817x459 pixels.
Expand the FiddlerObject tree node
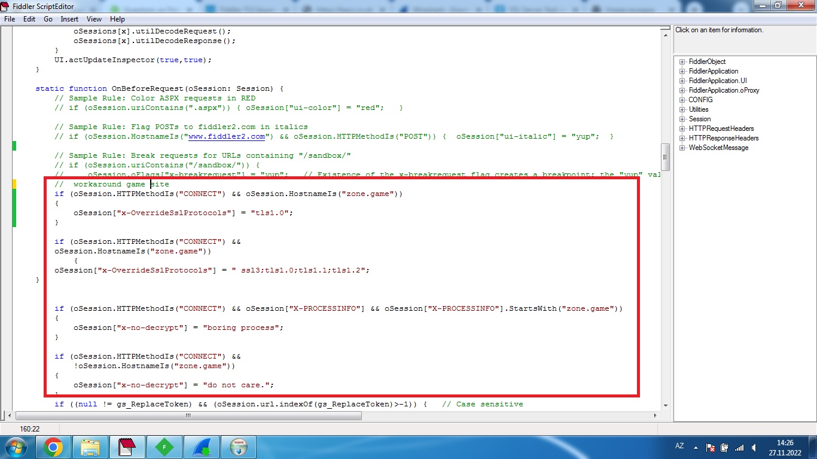(x=682, y=62)
